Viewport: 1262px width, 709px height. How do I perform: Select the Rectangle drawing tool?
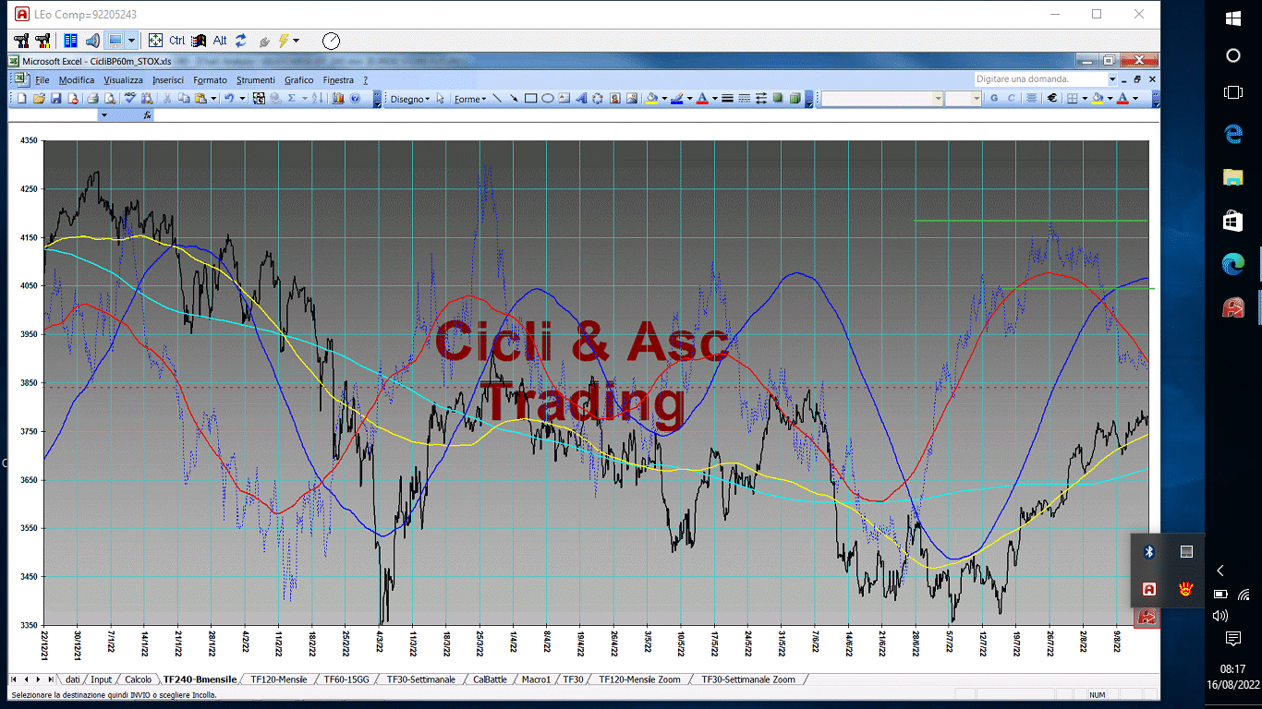point(530,98)
